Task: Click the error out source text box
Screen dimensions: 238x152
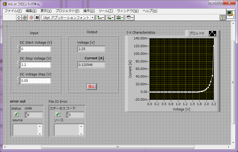Action: click(25, 130)
